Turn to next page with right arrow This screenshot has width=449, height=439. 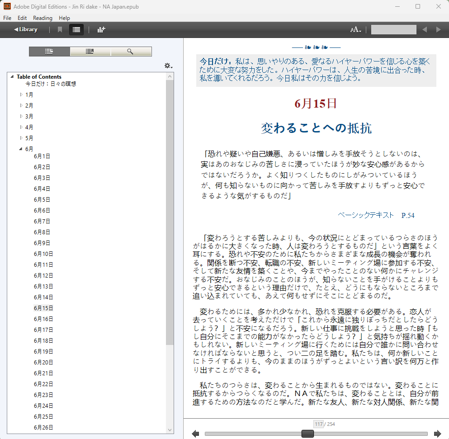(438, 434)
